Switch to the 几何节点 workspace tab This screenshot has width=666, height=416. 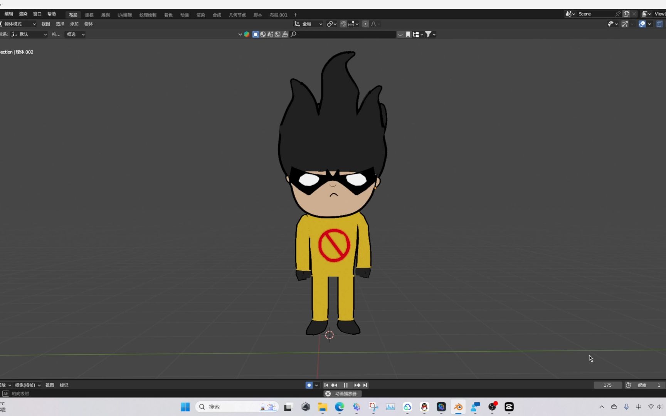pos(237,15)
